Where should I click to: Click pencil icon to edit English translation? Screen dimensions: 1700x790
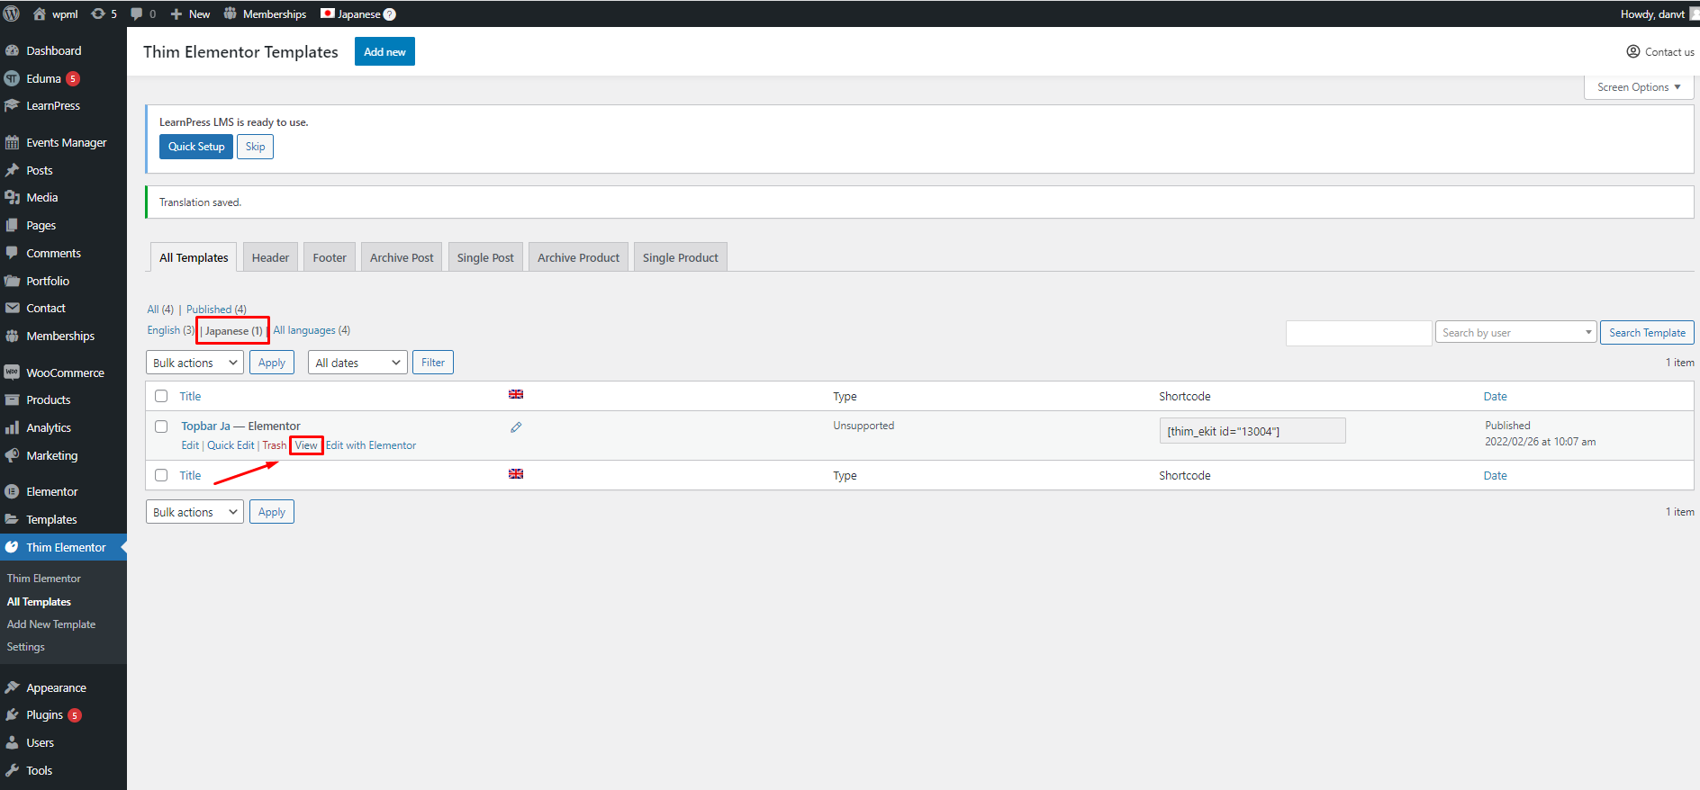pyautogui.click(x=516, y=427)
